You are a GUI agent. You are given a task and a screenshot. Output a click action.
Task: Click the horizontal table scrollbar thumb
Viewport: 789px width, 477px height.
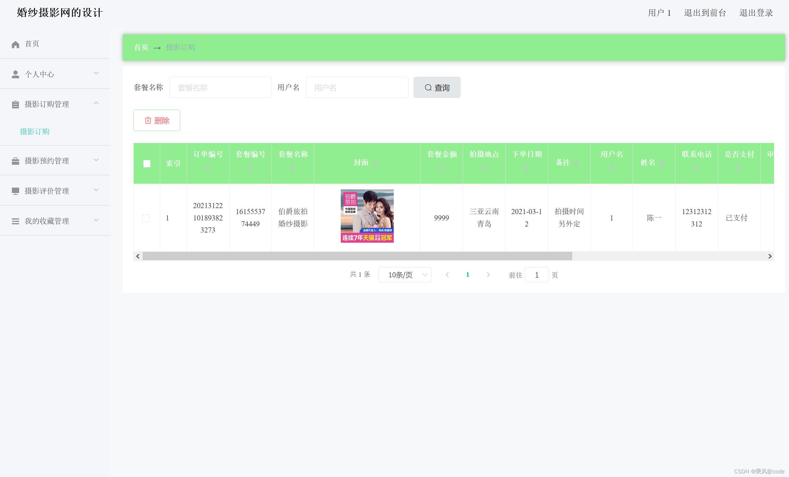(x=357, y=256)
